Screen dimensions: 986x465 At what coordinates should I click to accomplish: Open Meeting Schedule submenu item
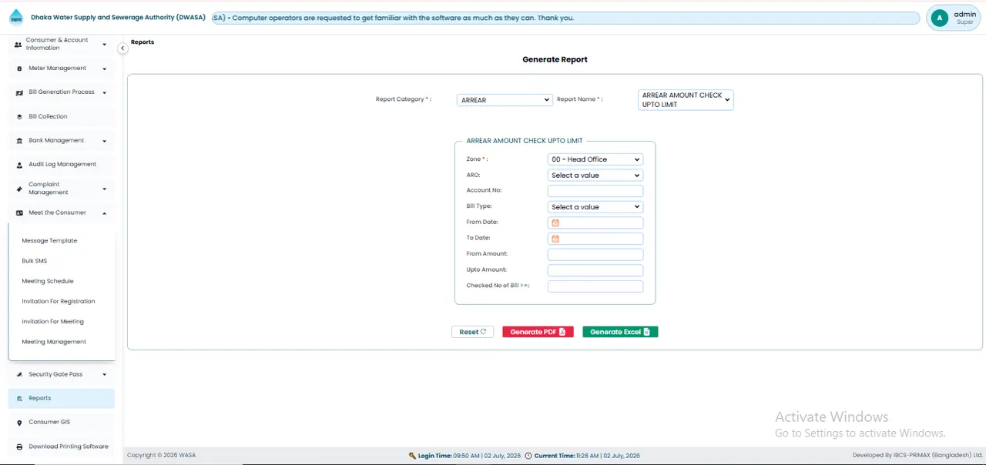48,281
